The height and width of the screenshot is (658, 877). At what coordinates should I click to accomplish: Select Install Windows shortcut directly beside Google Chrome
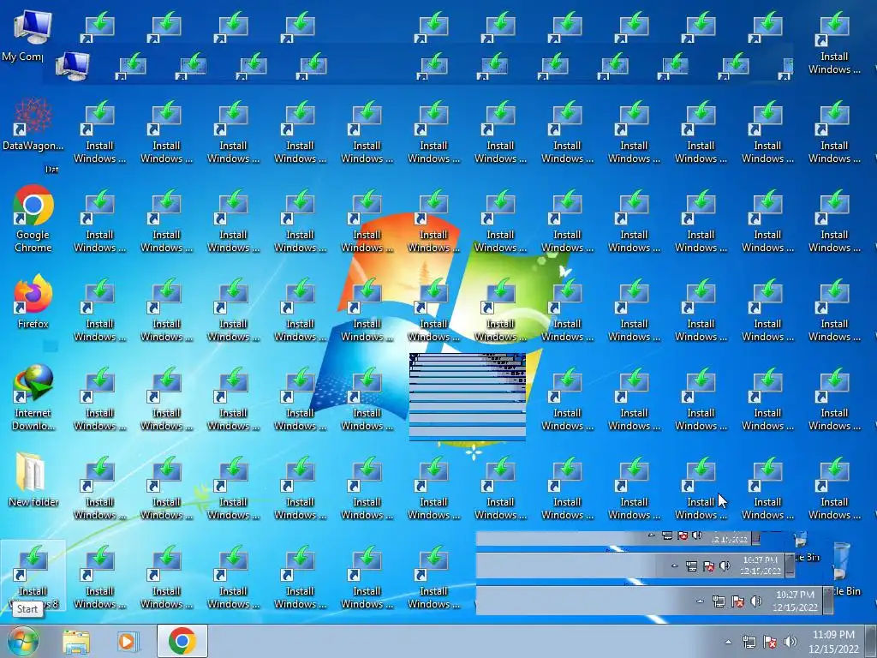(x=99, y=223)
